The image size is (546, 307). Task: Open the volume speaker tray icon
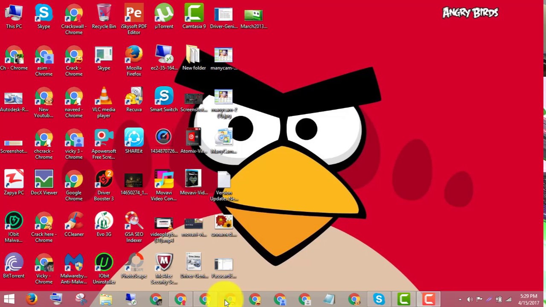(x=470, y=300)
